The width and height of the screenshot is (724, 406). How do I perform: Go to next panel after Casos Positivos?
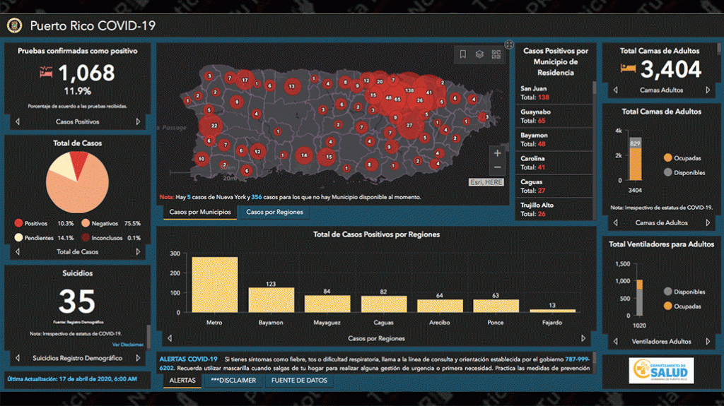(x=139, y=121)
